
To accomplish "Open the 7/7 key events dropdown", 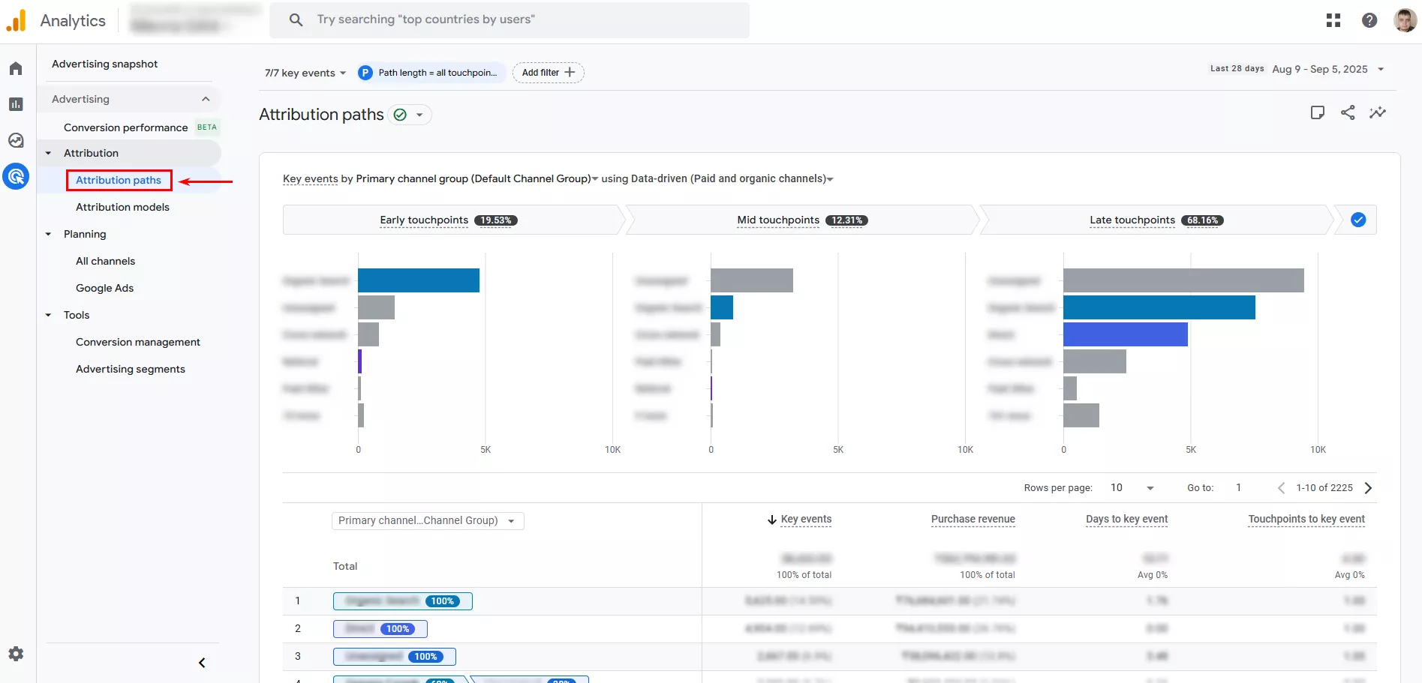I will pos(305,73).
